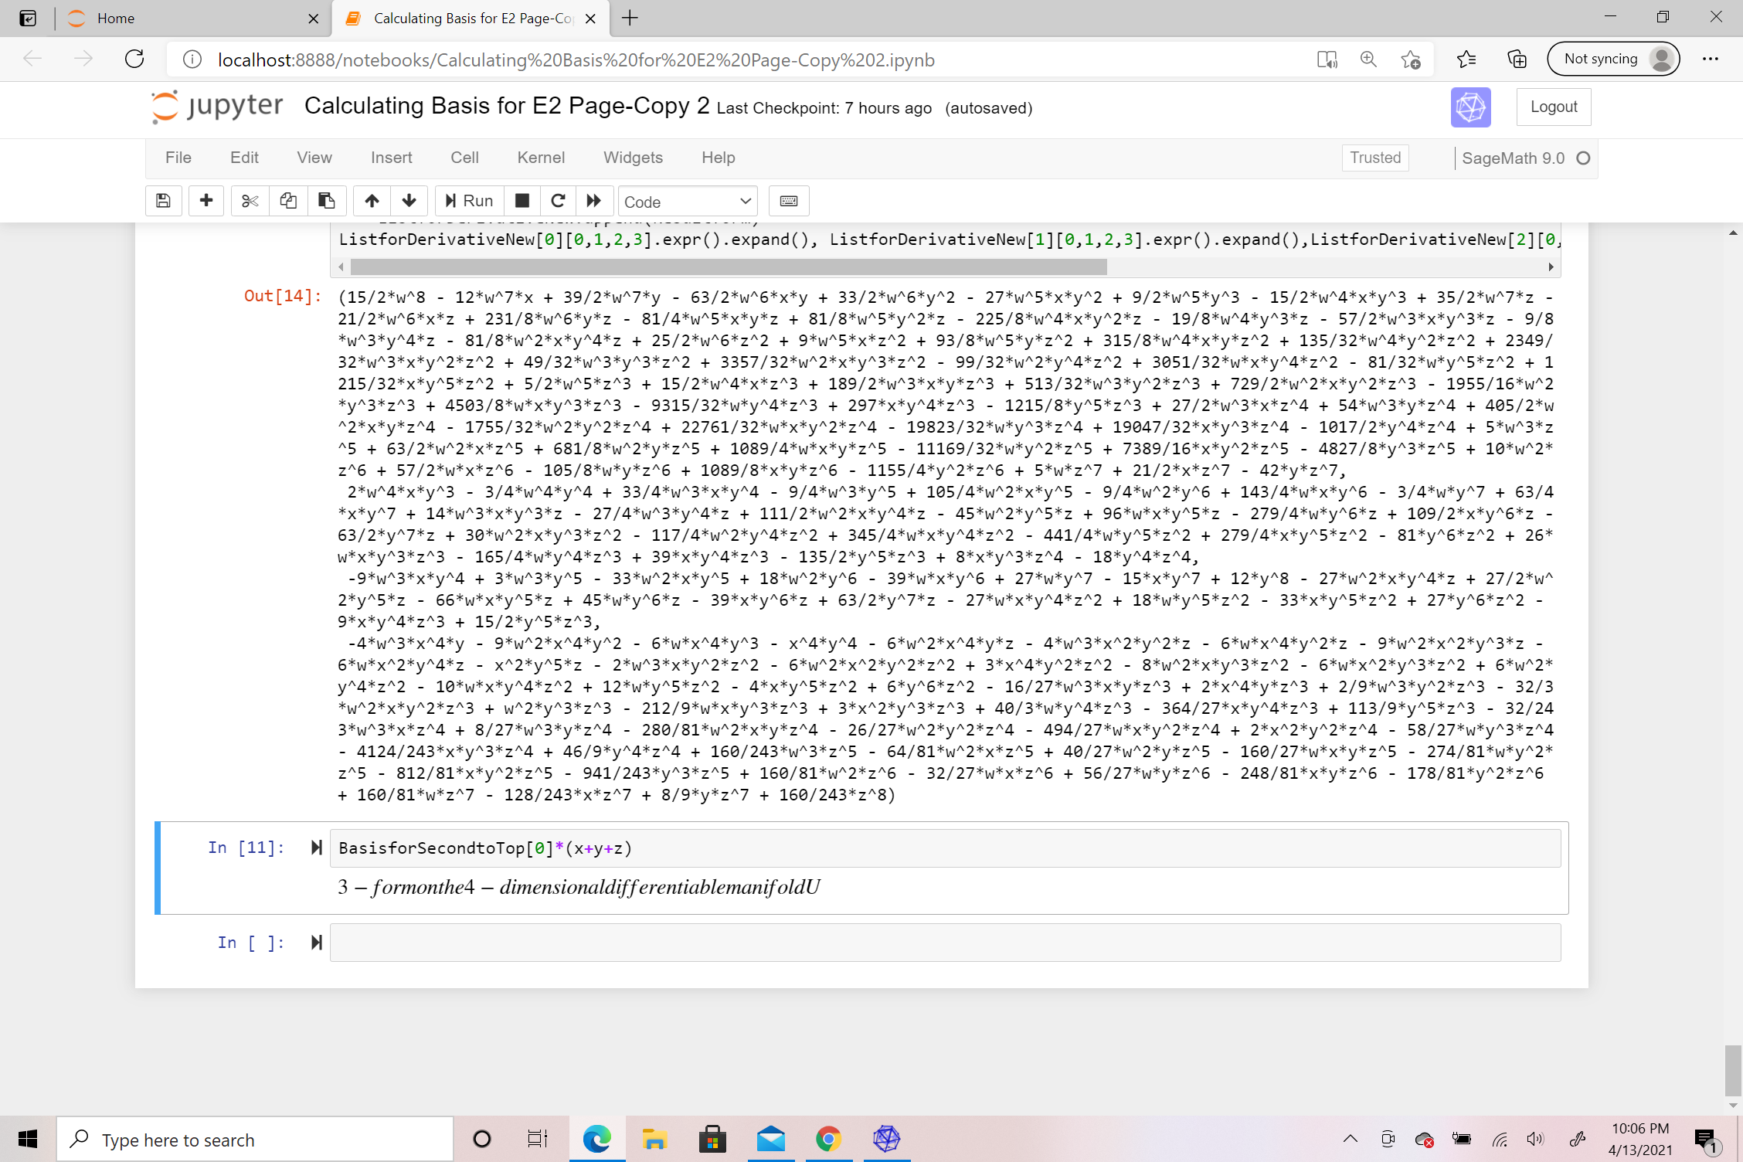Save the notebook using the save icon
1743x1162 pixels.
click(163, 201)
